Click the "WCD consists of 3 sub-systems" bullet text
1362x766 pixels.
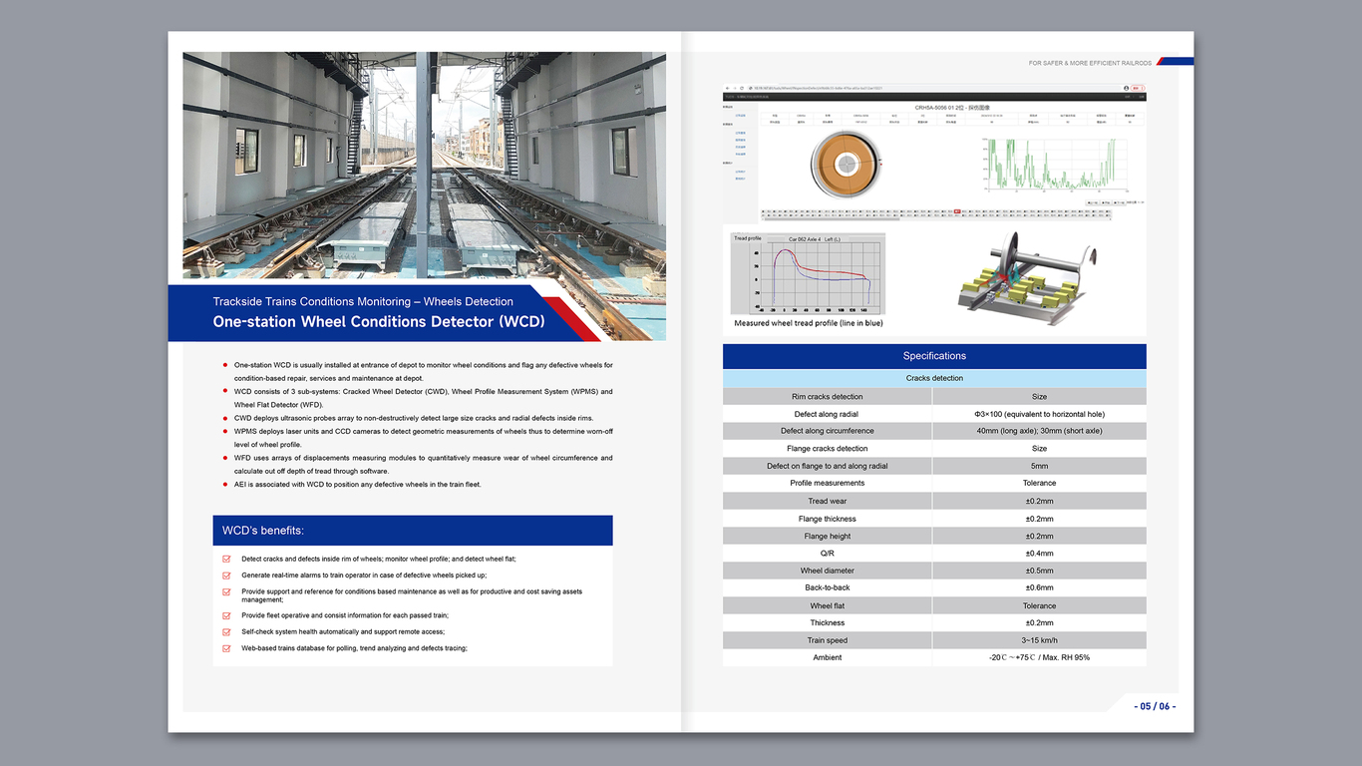(x=424, y=398)
